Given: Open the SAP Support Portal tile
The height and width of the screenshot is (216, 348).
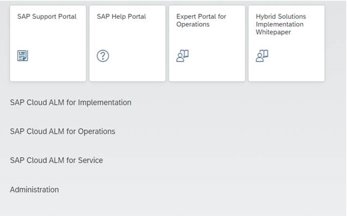Looking at the screenshot, I should [48, 43].
